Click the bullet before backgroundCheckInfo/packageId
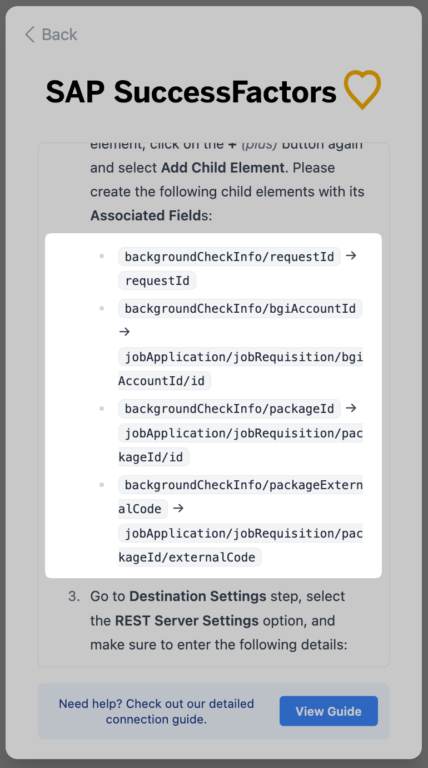Image resolution: width=428 pixels, height=768 pixels. tap(102, 408)
